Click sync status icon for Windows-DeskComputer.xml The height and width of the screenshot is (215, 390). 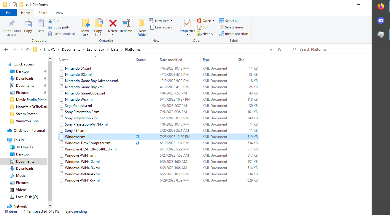137,143
